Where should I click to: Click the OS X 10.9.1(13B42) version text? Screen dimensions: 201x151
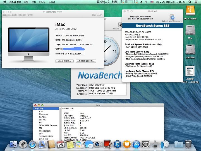74,54
